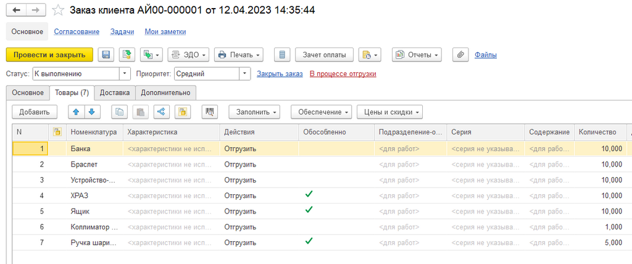The image size is (632, 264).
Task: Click the Приоритет field with Средний
Action: (207, 74)
